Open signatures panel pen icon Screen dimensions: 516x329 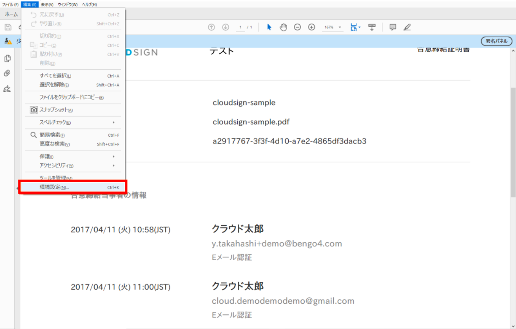click(x=7, y=89)
